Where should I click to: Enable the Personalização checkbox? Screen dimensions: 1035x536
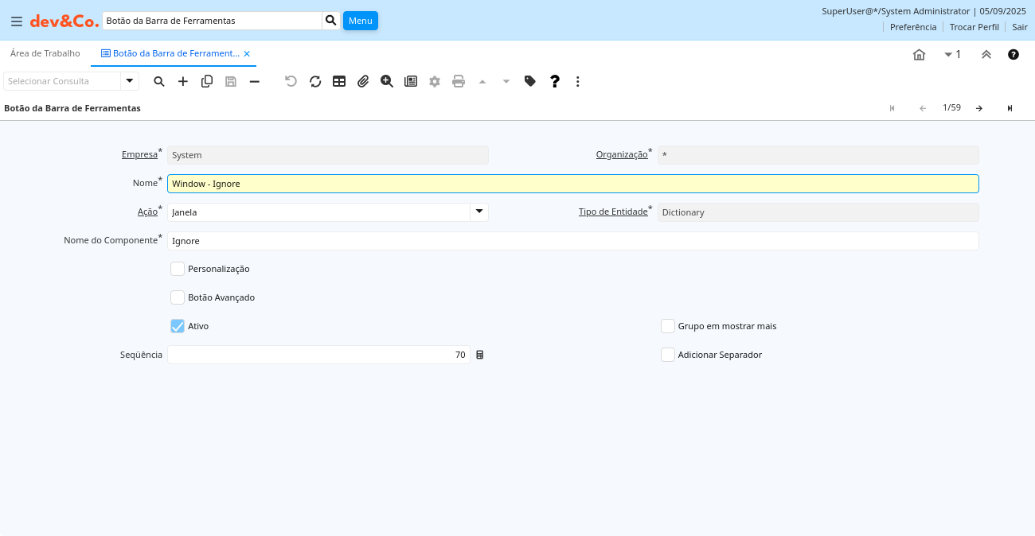[x=178, y=269]
